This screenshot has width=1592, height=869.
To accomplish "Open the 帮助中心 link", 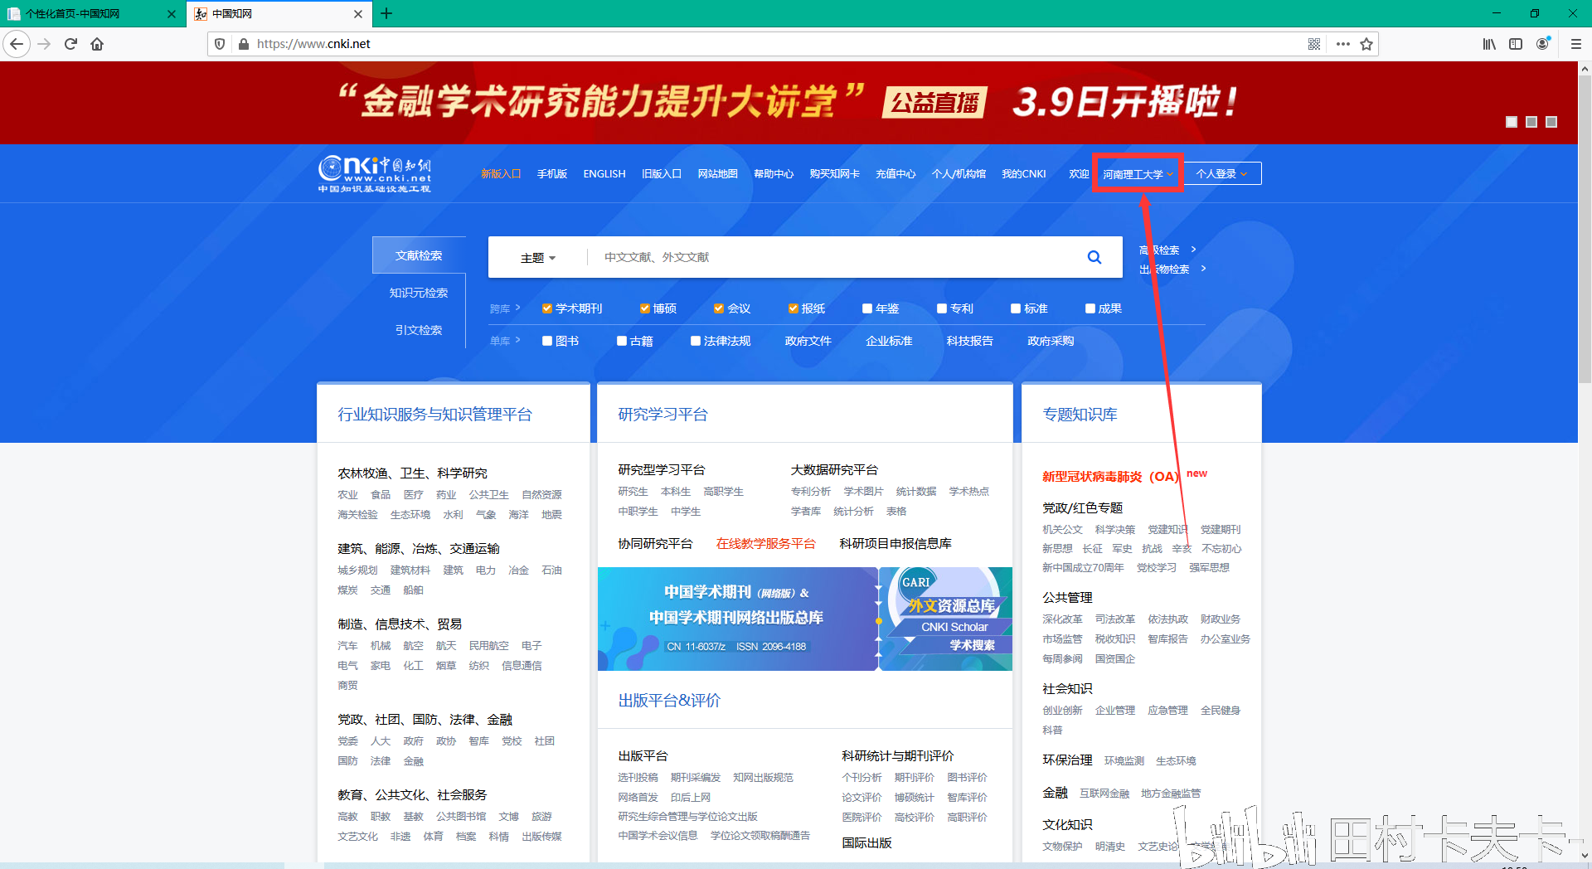I will [774, 174].
